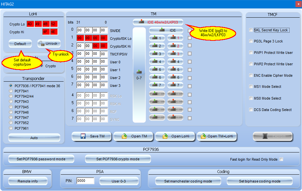Choose PCF7961 transponder type

(x=11, y=128)
